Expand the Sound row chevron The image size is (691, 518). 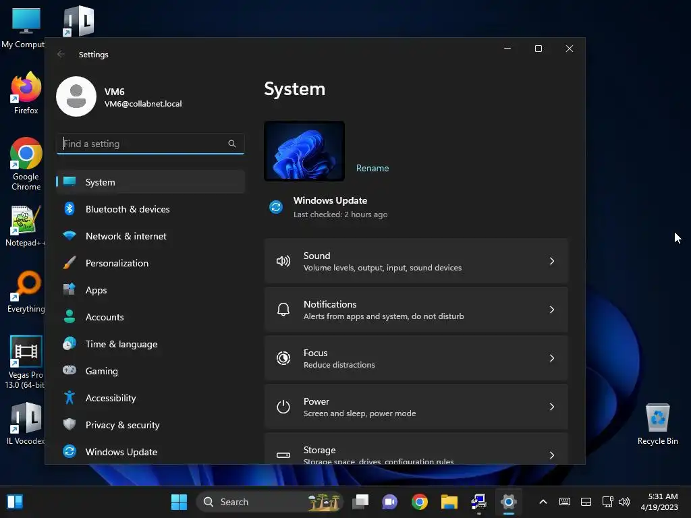(552, 261)
